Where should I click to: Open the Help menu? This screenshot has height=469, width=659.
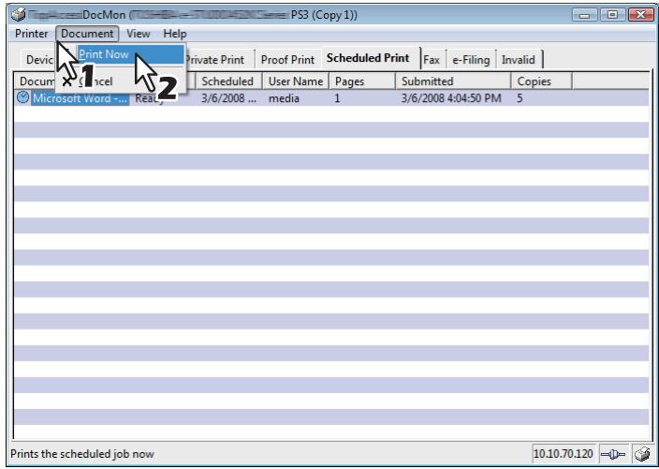point(175,34)
